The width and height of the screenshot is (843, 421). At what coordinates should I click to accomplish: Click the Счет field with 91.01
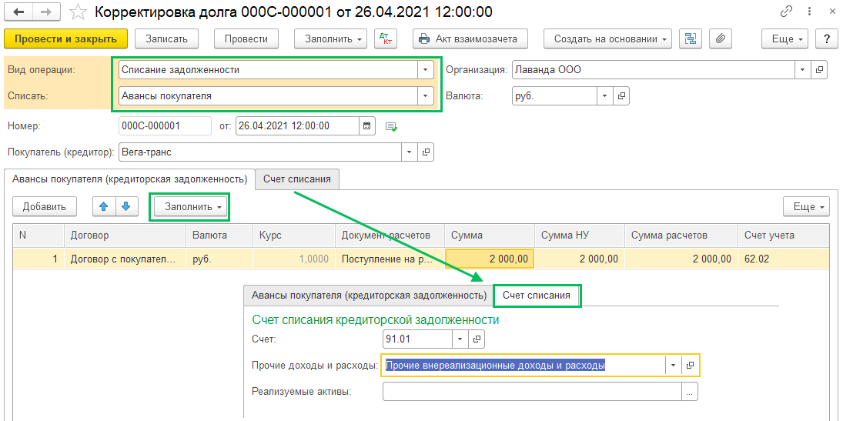418,339
